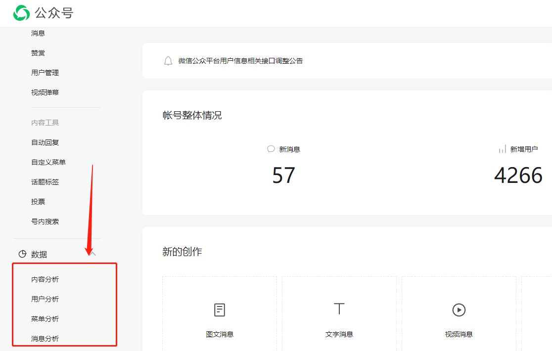This screenshot has height=351, width=552.
Task: Go to 投票 in the sidebar
Action: [38, 202]
